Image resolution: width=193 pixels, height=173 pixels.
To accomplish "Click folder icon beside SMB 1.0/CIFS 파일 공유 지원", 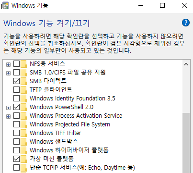I will point(23,73).
